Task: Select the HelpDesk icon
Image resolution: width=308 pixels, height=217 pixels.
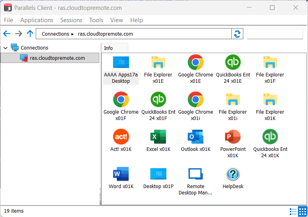Action: pos(233,174)
